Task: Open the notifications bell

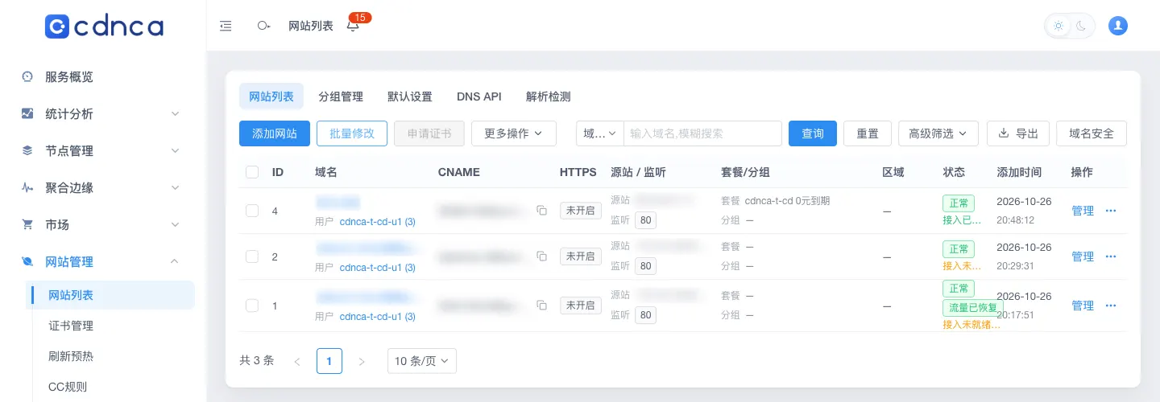Action: click(x=353, y=26)
